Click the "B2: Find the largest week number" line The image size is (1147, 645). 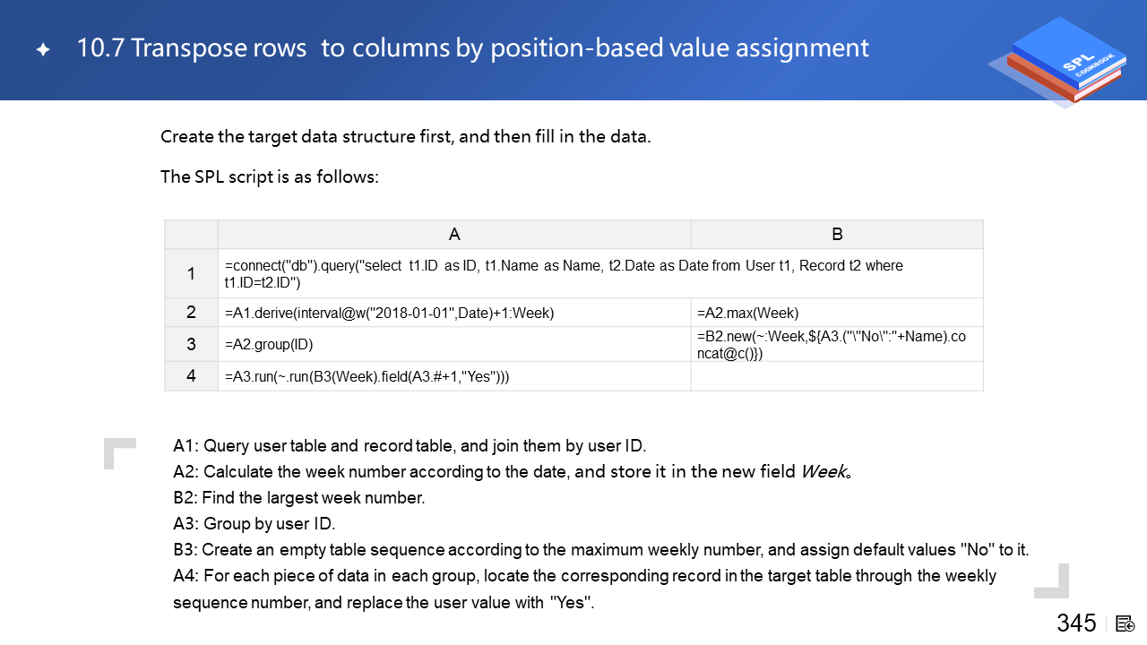coord(298,498)
